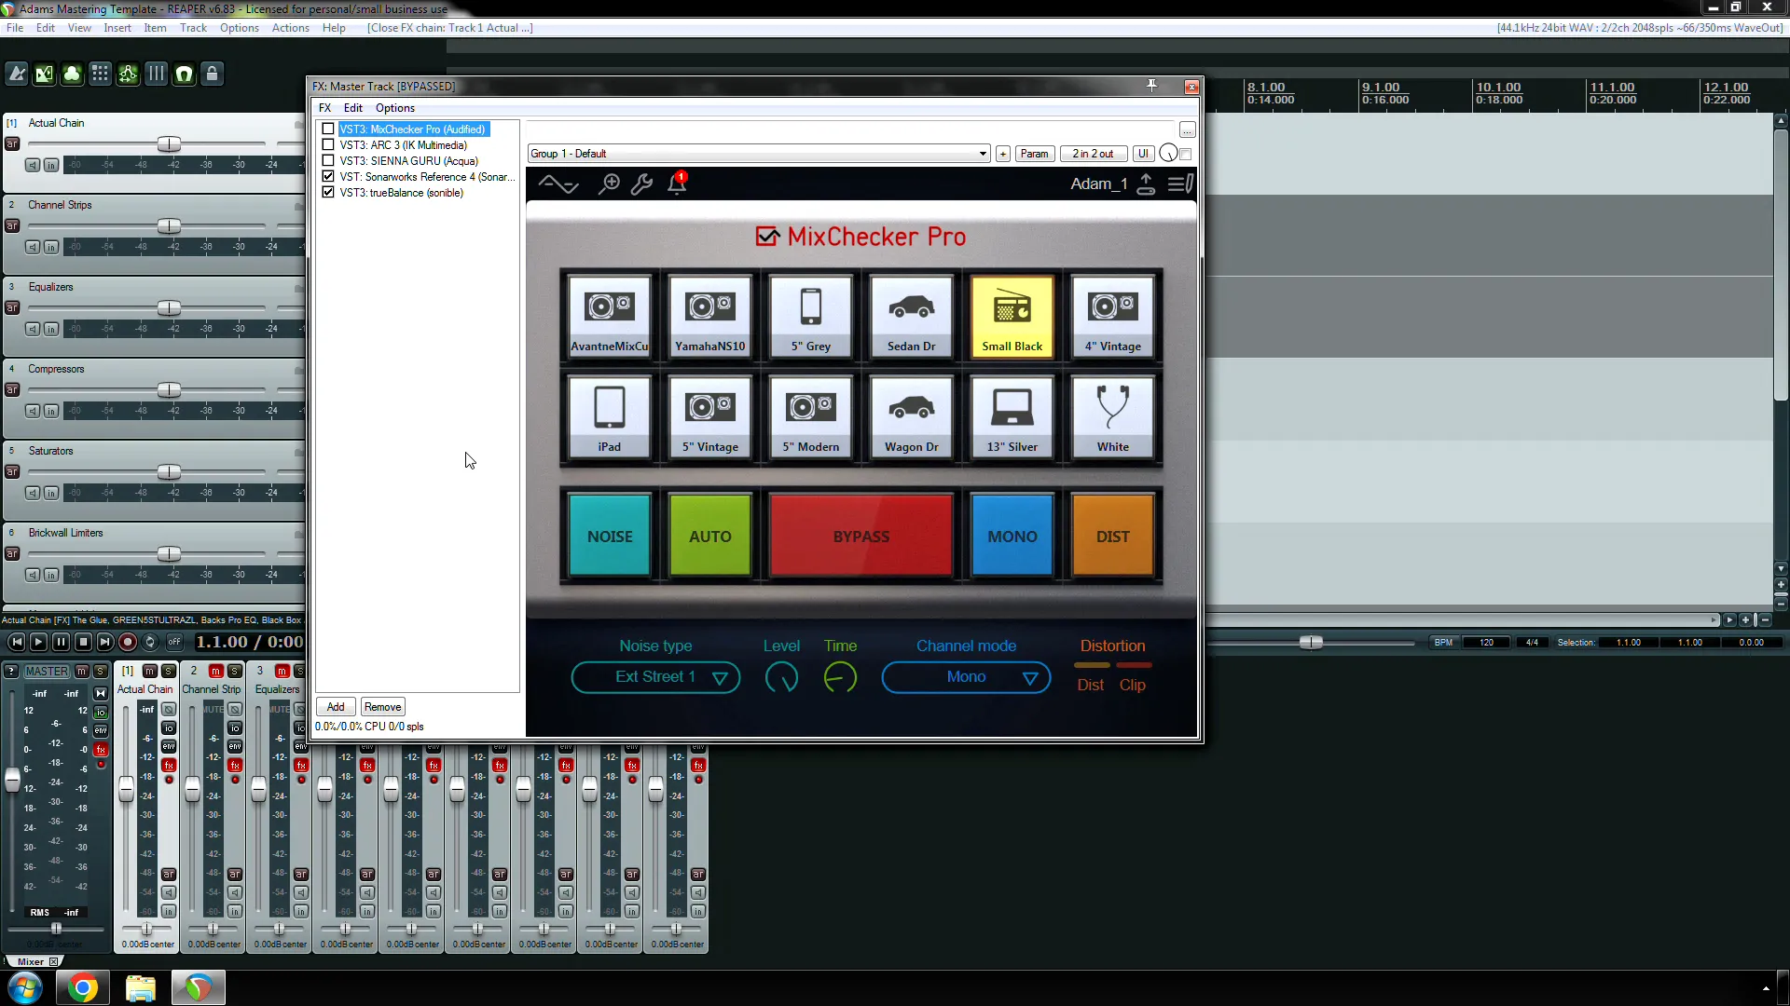
Task: Click Record in transport bar
Action: click(x=128, y=642)
